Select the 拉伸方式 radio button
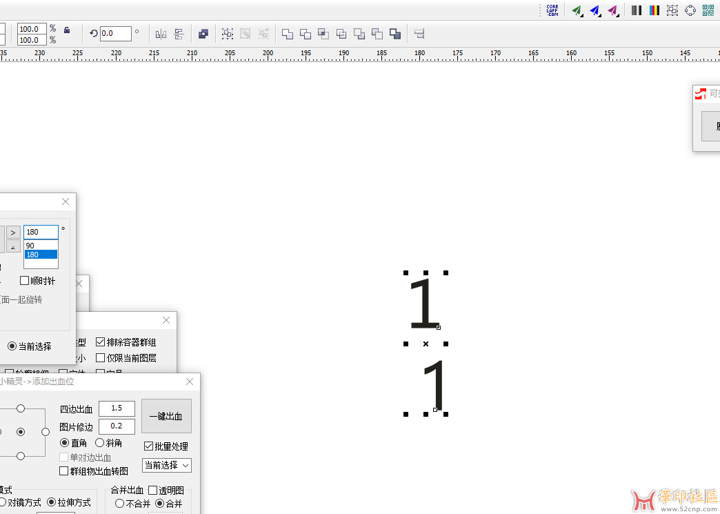The image size is (720, 514). point(52,502)
